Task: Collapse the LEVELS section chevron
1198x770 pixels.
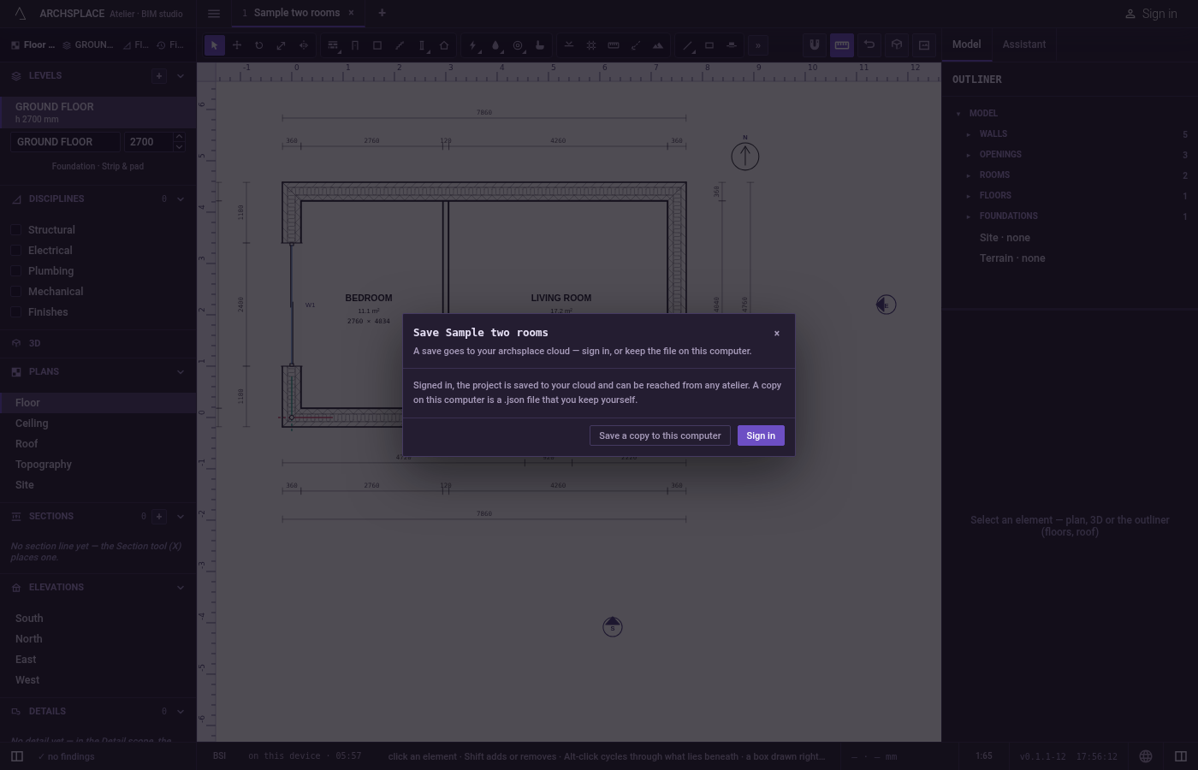Action: [x=181, y=76]
